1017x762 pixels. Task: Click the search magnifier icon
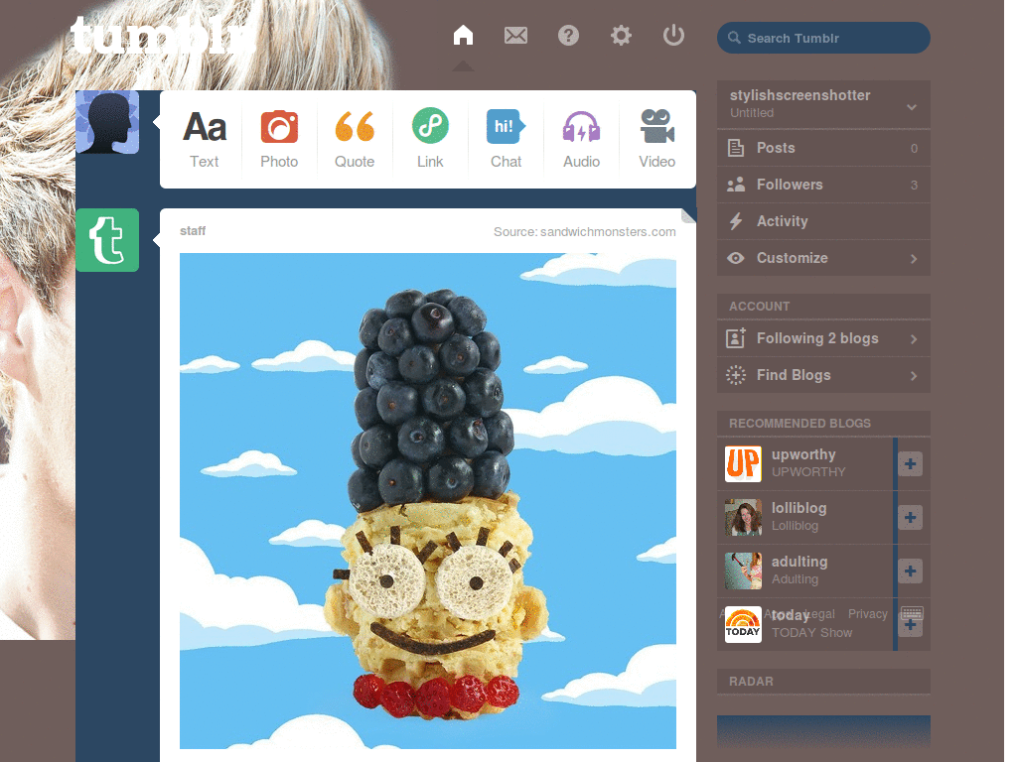(x=734, y=38)
